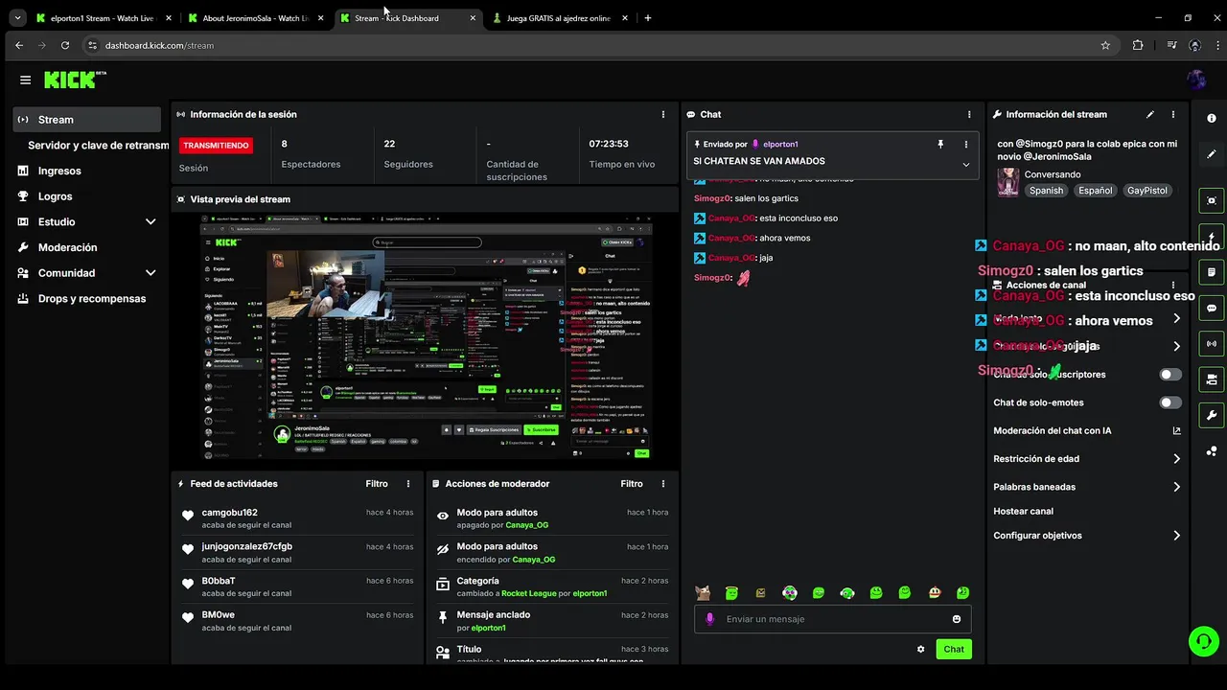Click the chat bubble icon in right rail
The height and width of the screenshot is (690, 1227).
[x=1212, y=309]
